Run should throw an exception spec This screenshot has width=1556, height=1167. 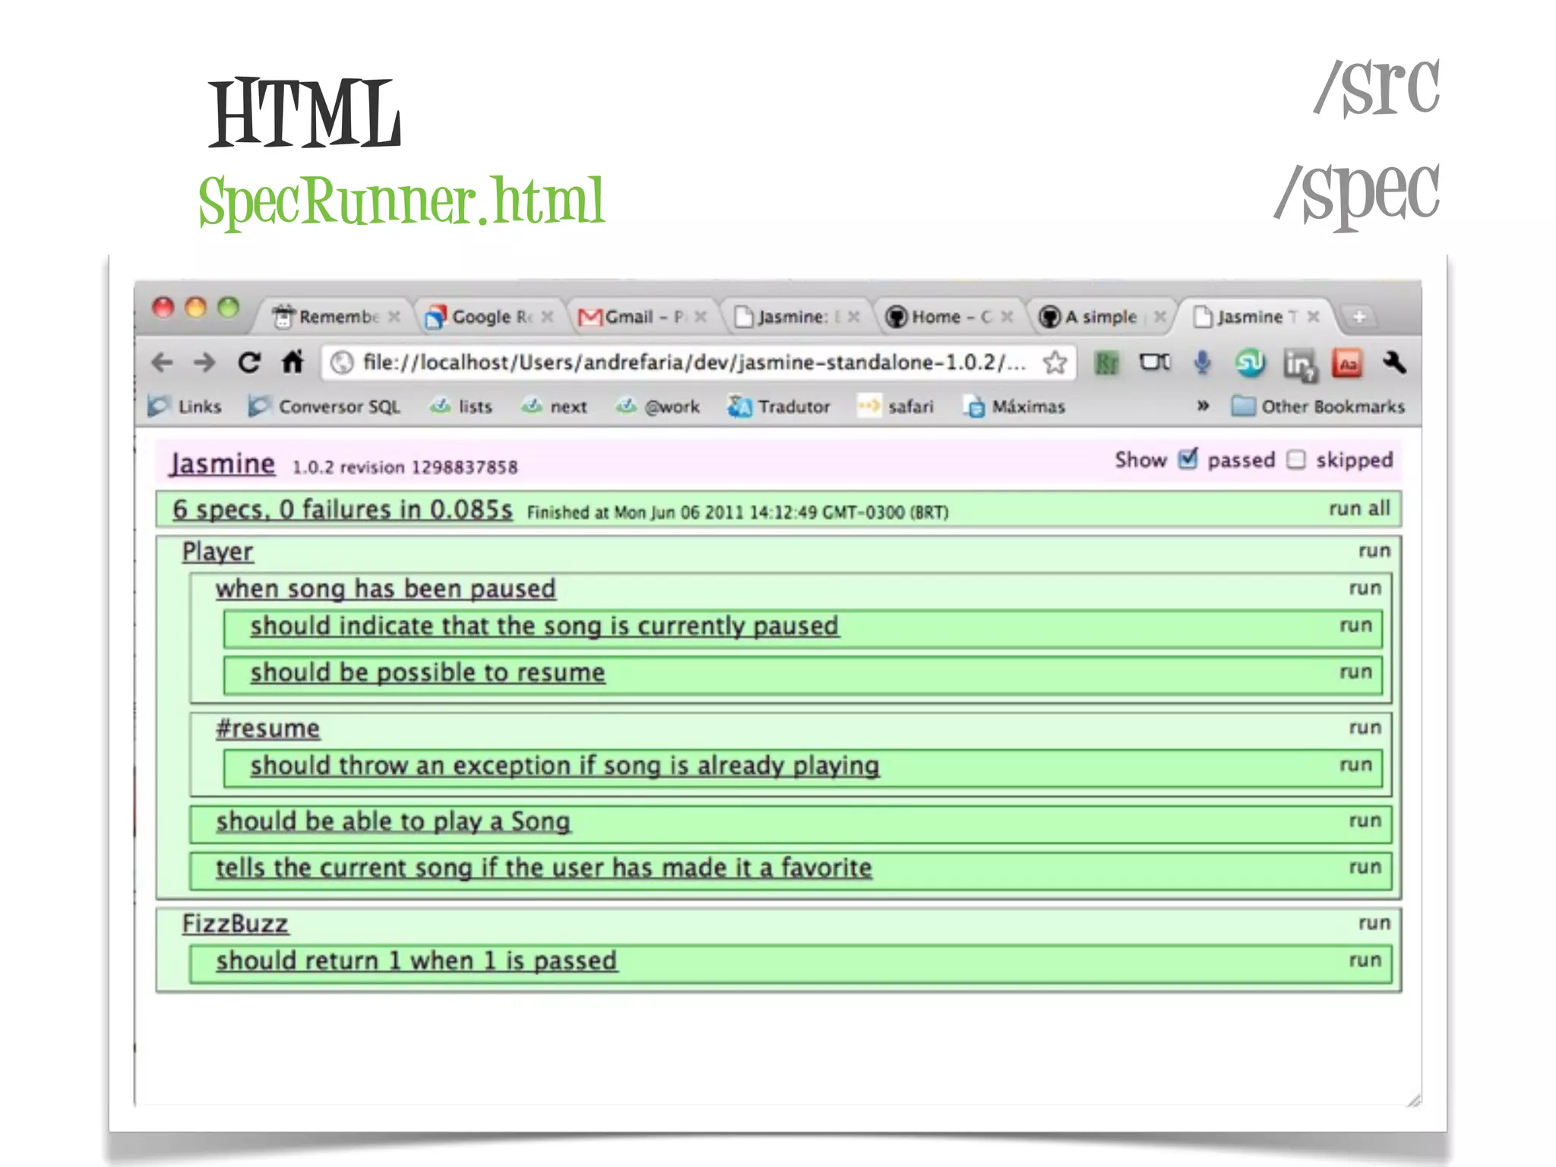pyautogui.click(x=1356, y=764)
